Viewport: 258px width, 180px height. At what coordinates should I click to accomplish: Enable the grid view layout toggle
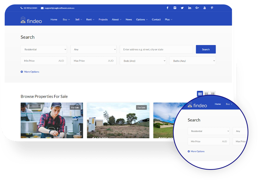click(x=200, y=93)
